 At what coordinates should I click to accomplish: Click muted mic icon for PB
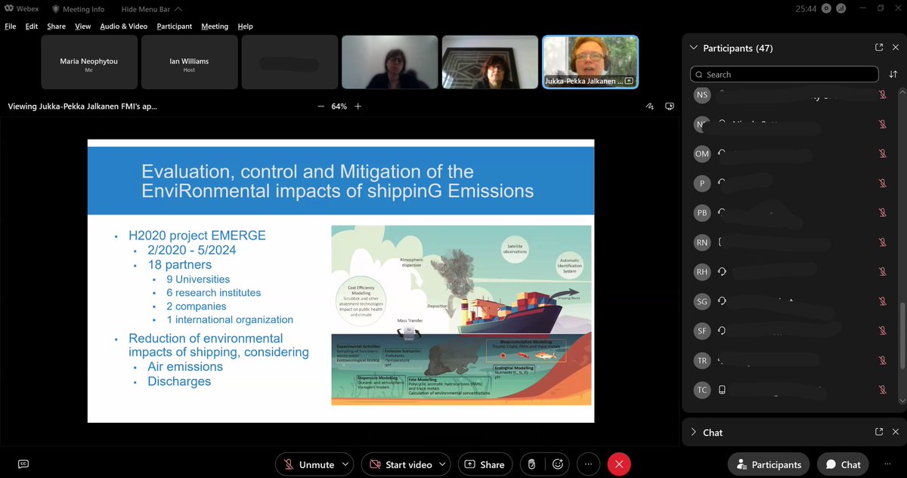[x=882, y=212]
